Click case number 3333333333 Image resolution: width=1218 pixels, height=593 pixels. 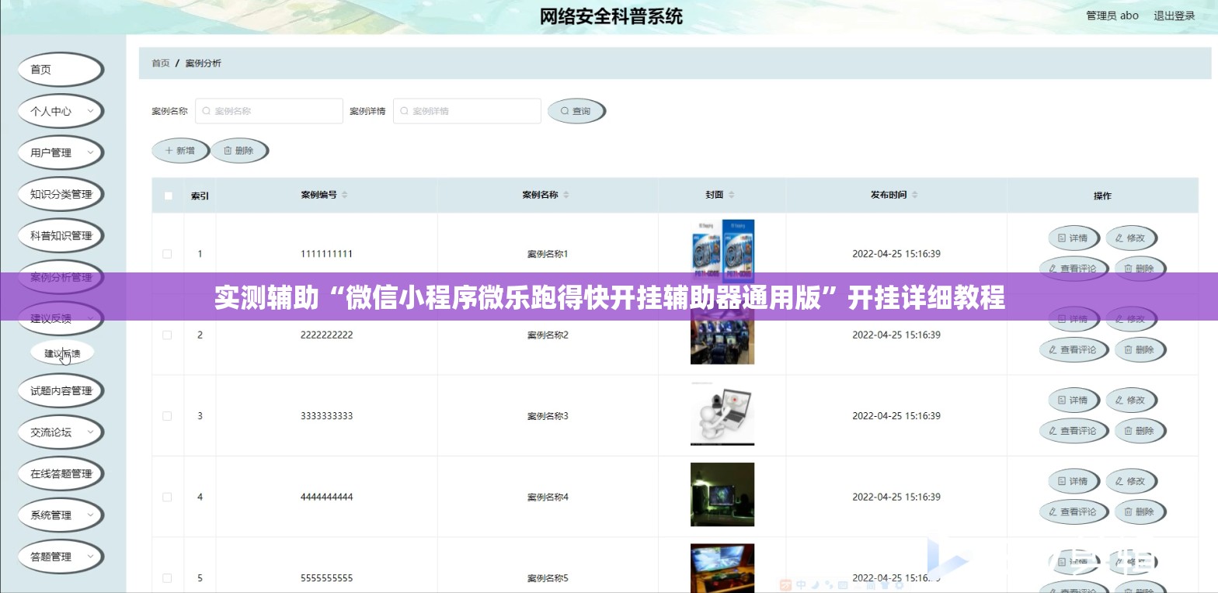pos(326,416)
